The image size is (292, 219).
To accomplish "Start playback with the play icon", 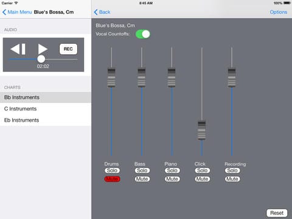I will click(43, 49).
